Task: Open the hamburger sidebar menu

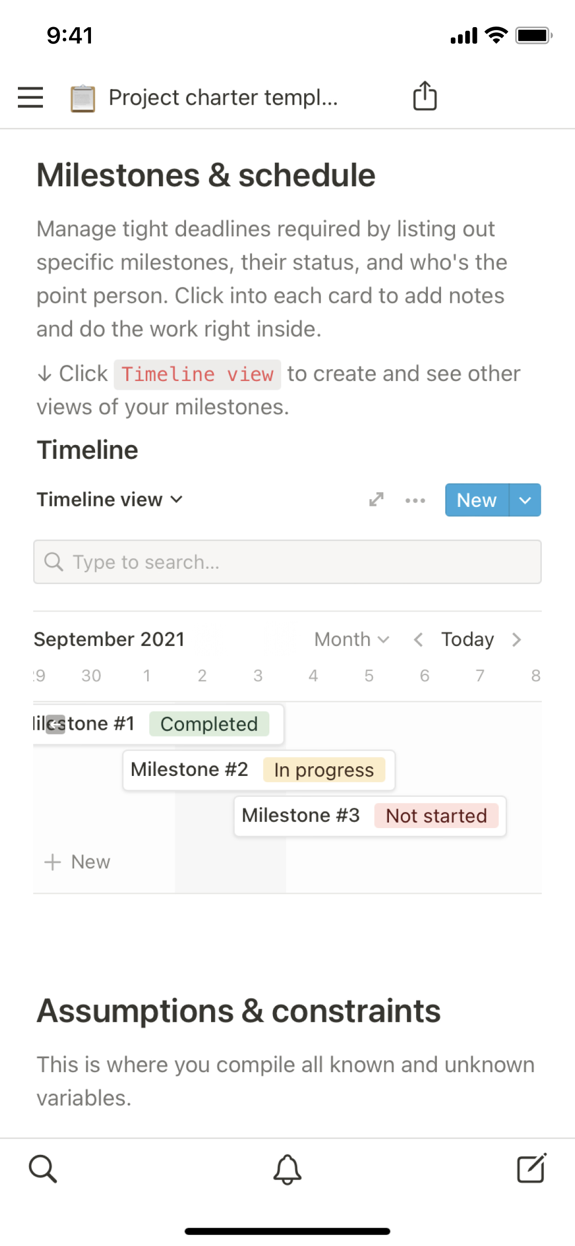Action: tap(30, 97)
